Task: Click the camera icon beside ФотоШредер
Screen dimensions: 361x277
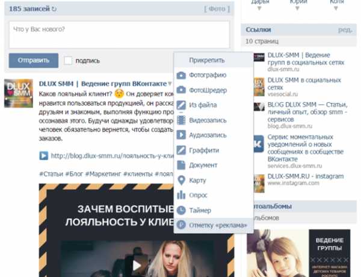Action: (x=181, y=90)
